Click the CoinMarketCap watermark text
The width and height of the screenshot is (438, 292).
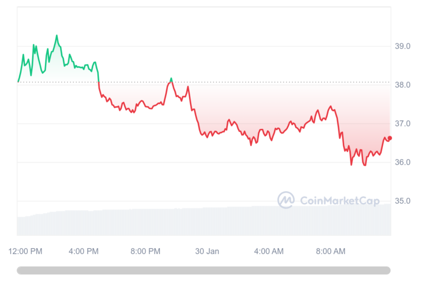pos(340,201)
